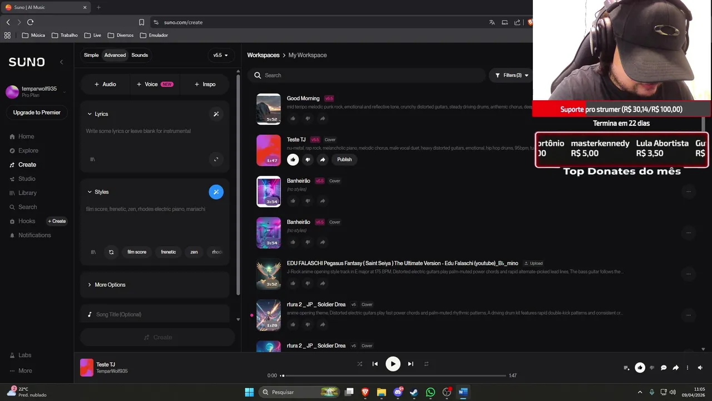Click the play button in player bar
Image resolution: width=712 pixels, height=401 pixels.
(393, 364)
